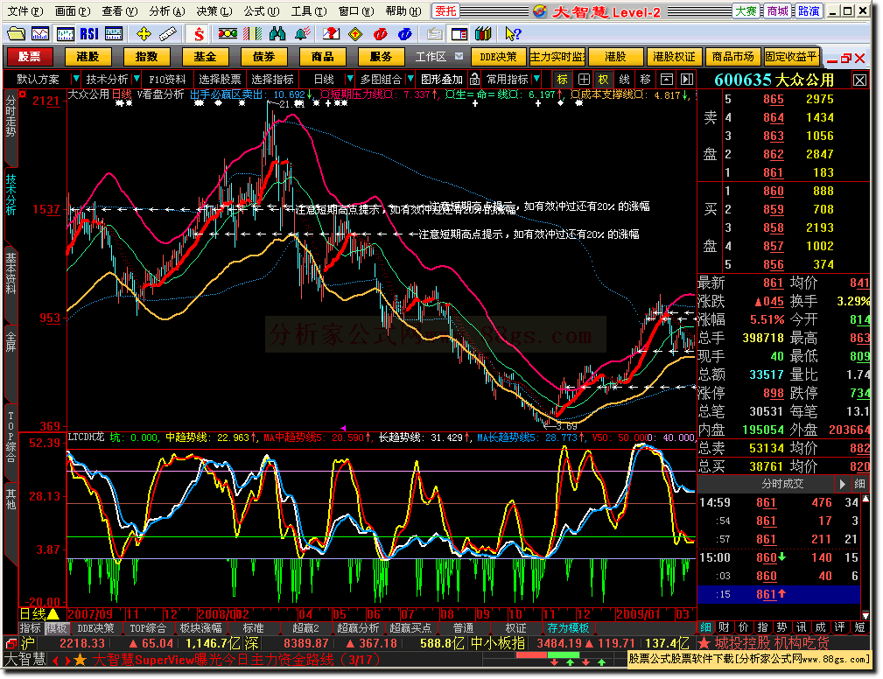883x679 pixels.
Task: Click the 沪 index value 2218.33
Action: click(x=82, y=643)
